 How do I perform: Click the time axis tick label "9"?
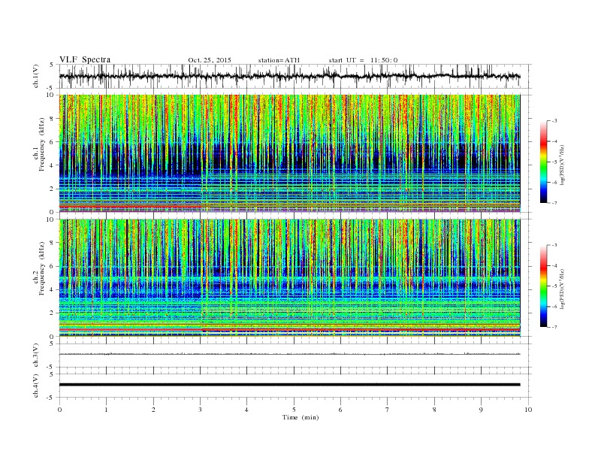[481, 410]
